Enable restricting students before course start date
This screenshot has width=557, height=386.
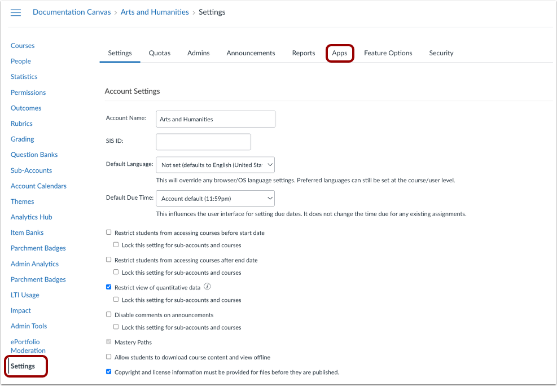coord(108,232)
